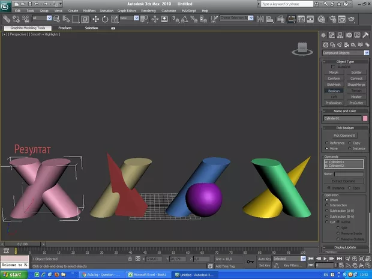
Task: Select the Copy option under Pick Boolean
Action: pos(350,143)
